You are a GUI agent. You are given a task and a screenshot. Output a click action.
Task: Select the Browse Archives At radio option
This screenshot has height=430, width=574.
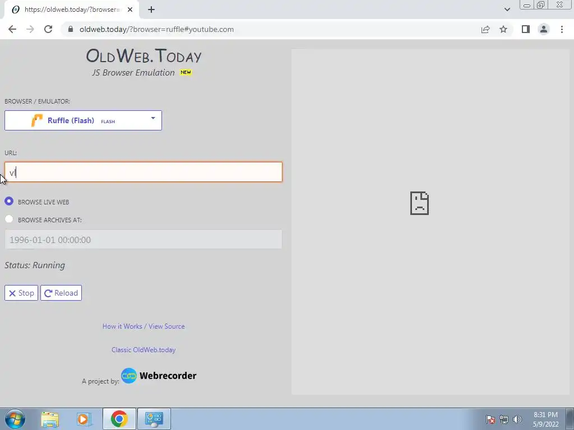(9, 219)
